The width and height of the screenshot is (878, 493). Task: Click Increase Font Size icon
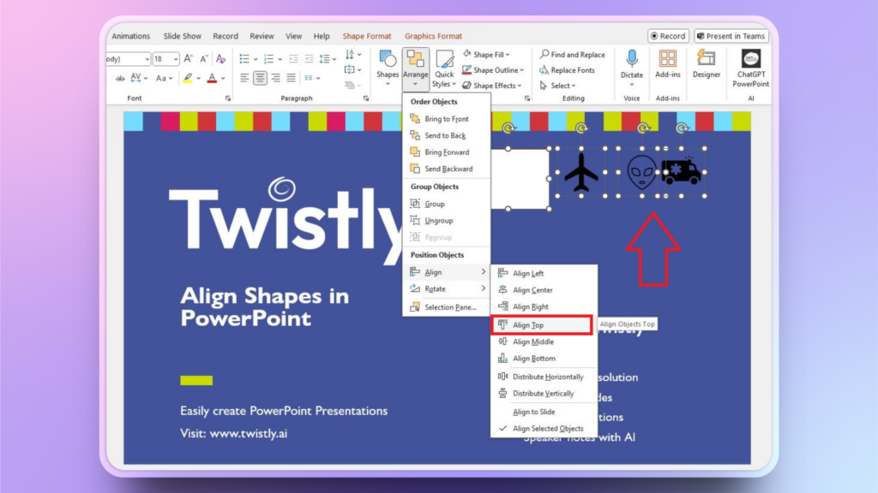pos(188,59)
